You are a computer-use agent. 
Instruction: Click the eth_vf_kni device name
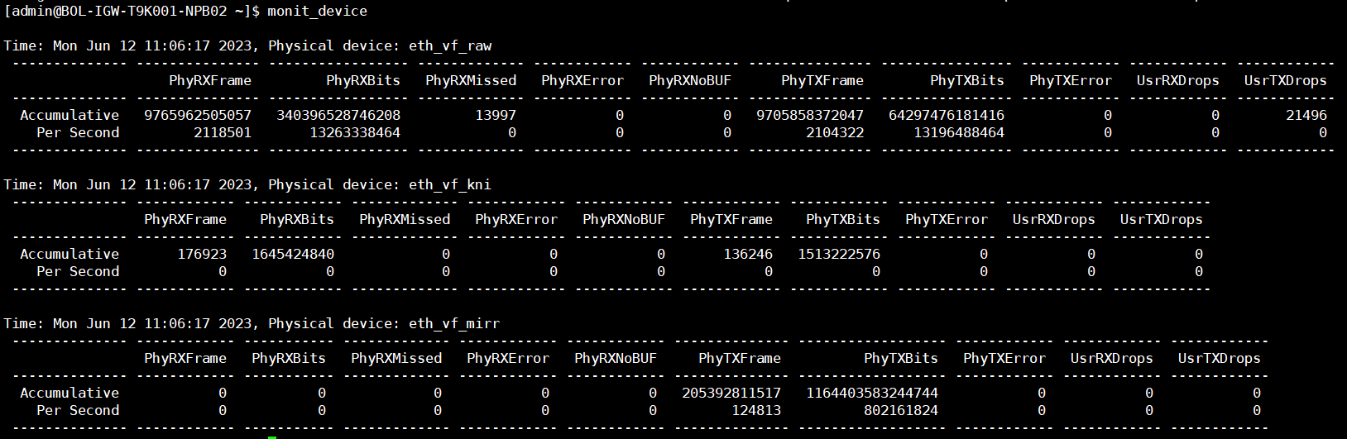(450, 184)
